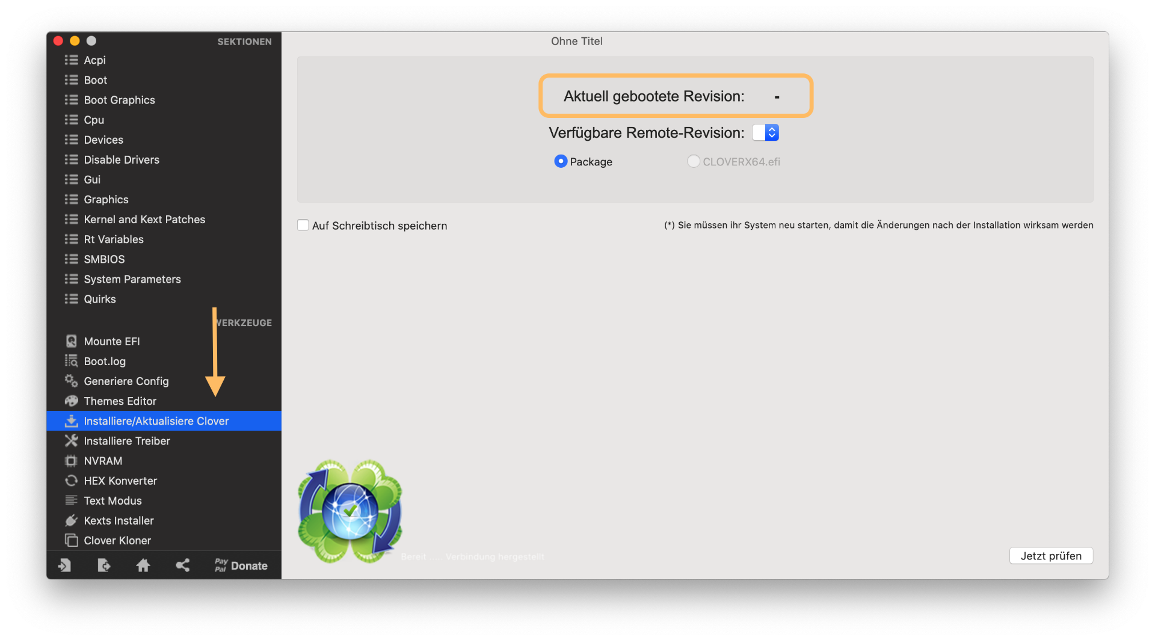Screen dimensions: 1155x640
Task: Open the Devices section
Action: 164,140
